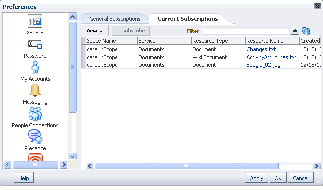Select the My Accounts icon
Image resolution: width=323 pixels, height=190 pixels.
pyautogui.click(x=35, y=67)
